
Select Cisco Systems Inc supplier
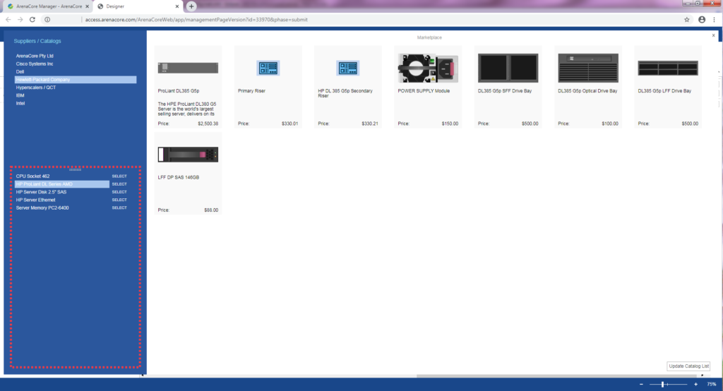click(x=35, y=64)
